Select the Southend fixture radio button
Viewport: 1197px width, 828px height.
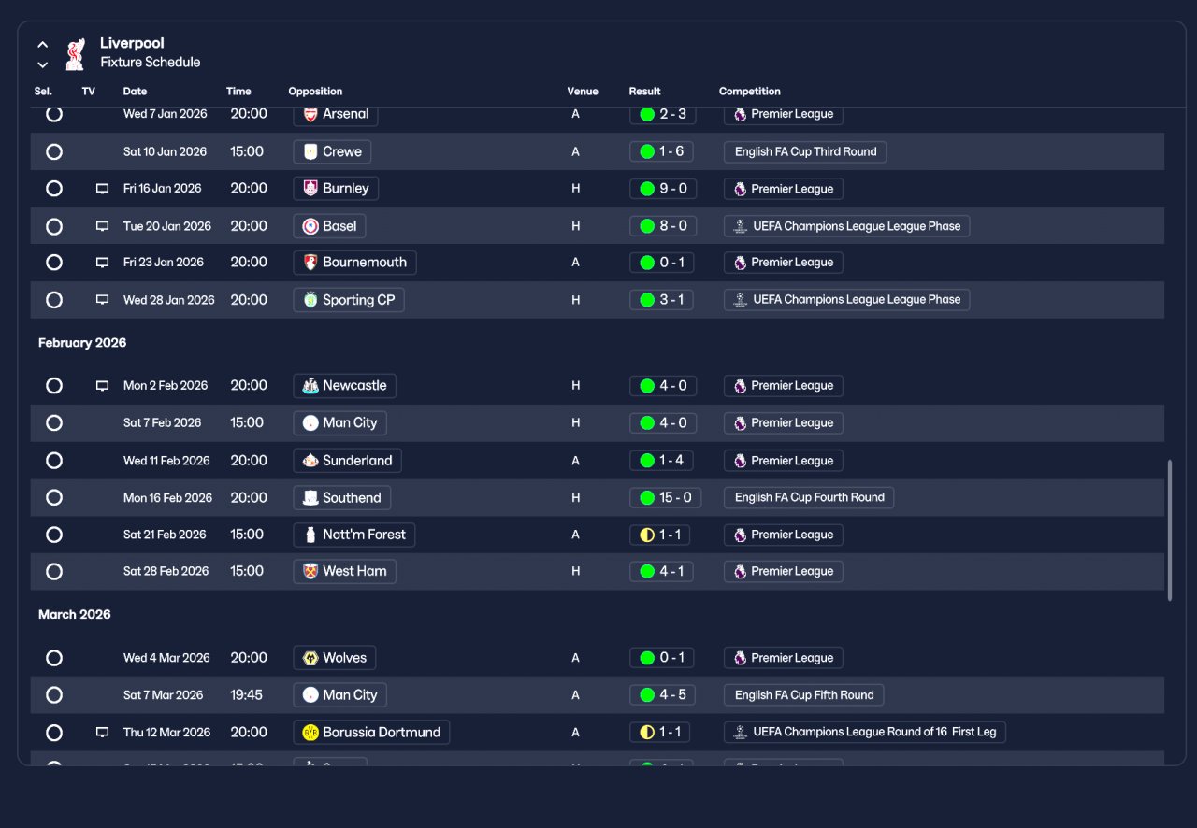tap(54, 498)
